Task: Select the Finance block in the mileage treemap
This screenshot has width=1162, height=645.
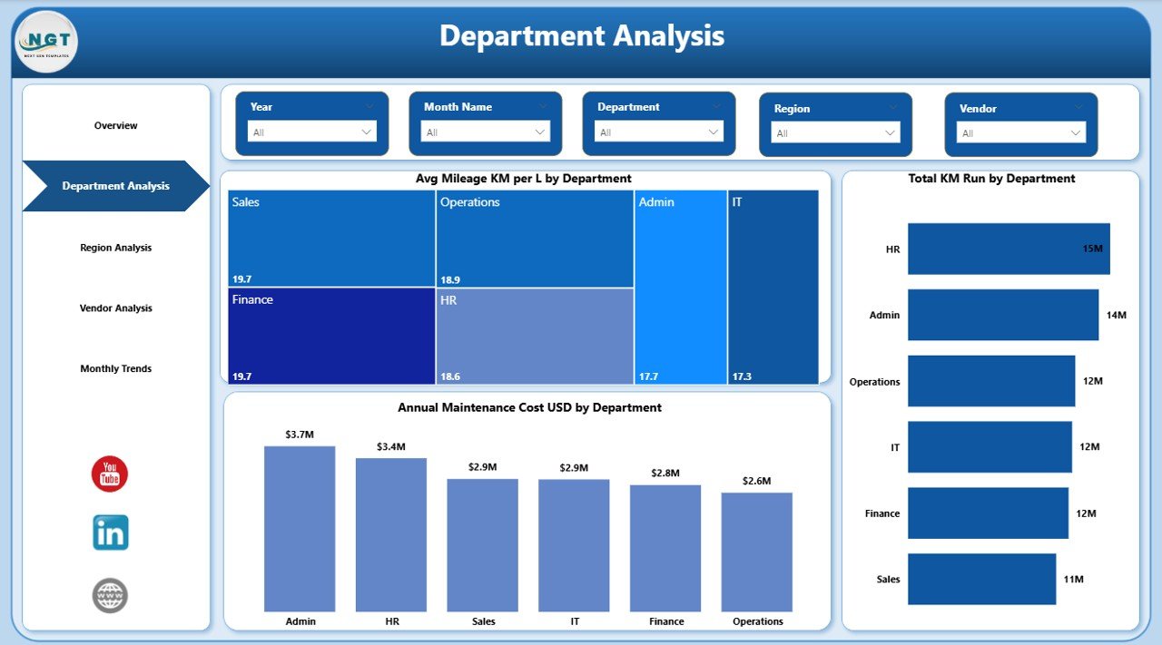Action: click(x=330, y=334)
